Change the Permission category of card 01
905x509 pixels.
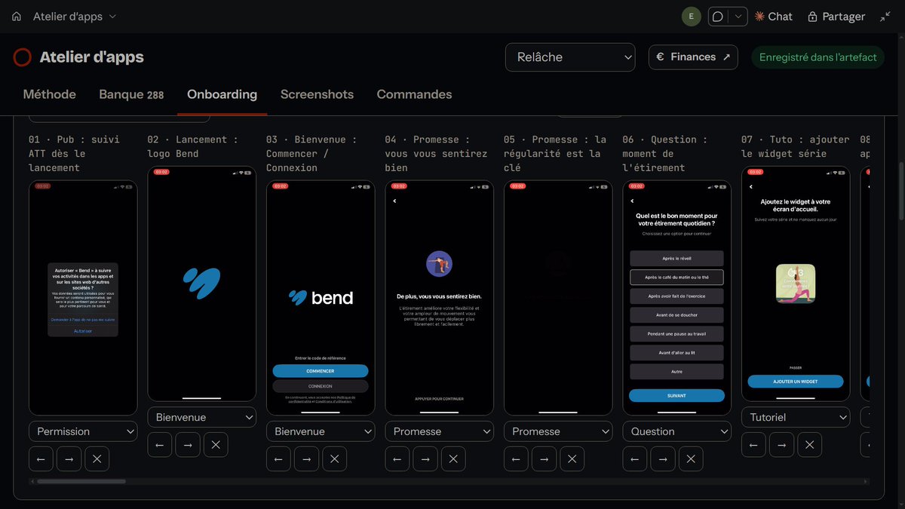pyautogui.click(x=83, y=431)
